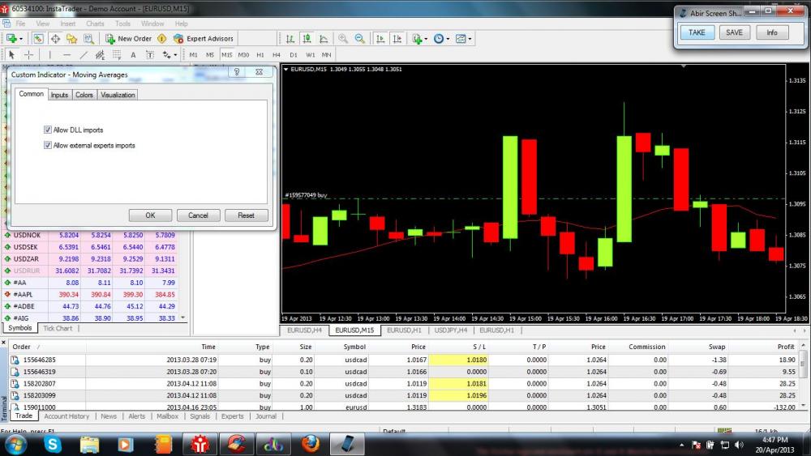Expand the arrows objects dropdown

pyautogui.click(x=175, y=55)
